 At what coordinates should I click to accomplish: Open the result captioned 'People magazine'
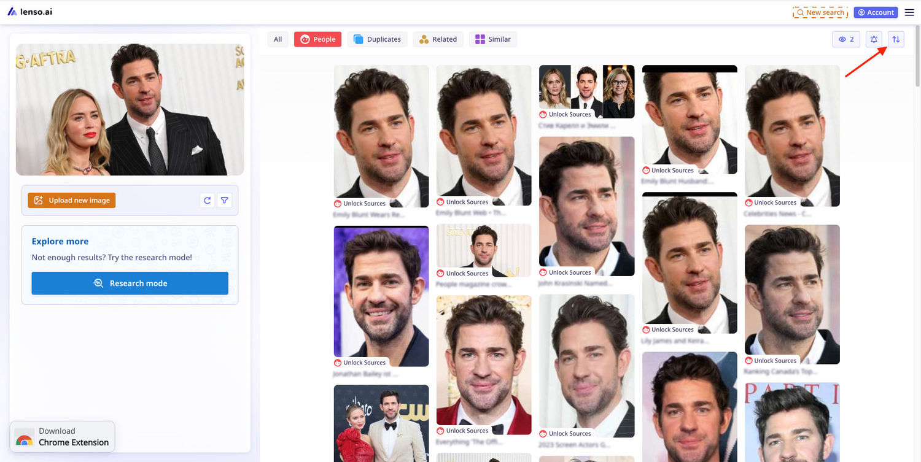pyautogui.click(x=483, y=250)
